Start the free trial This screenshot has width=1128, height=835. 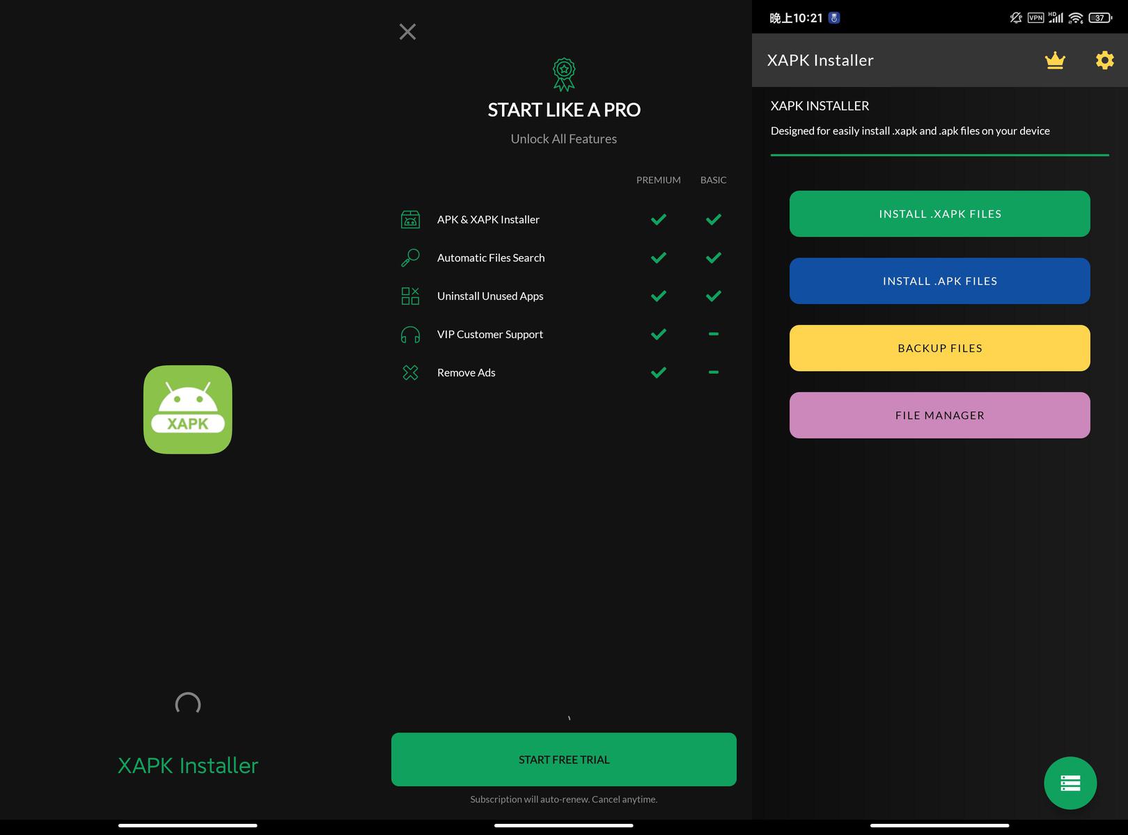564,759
